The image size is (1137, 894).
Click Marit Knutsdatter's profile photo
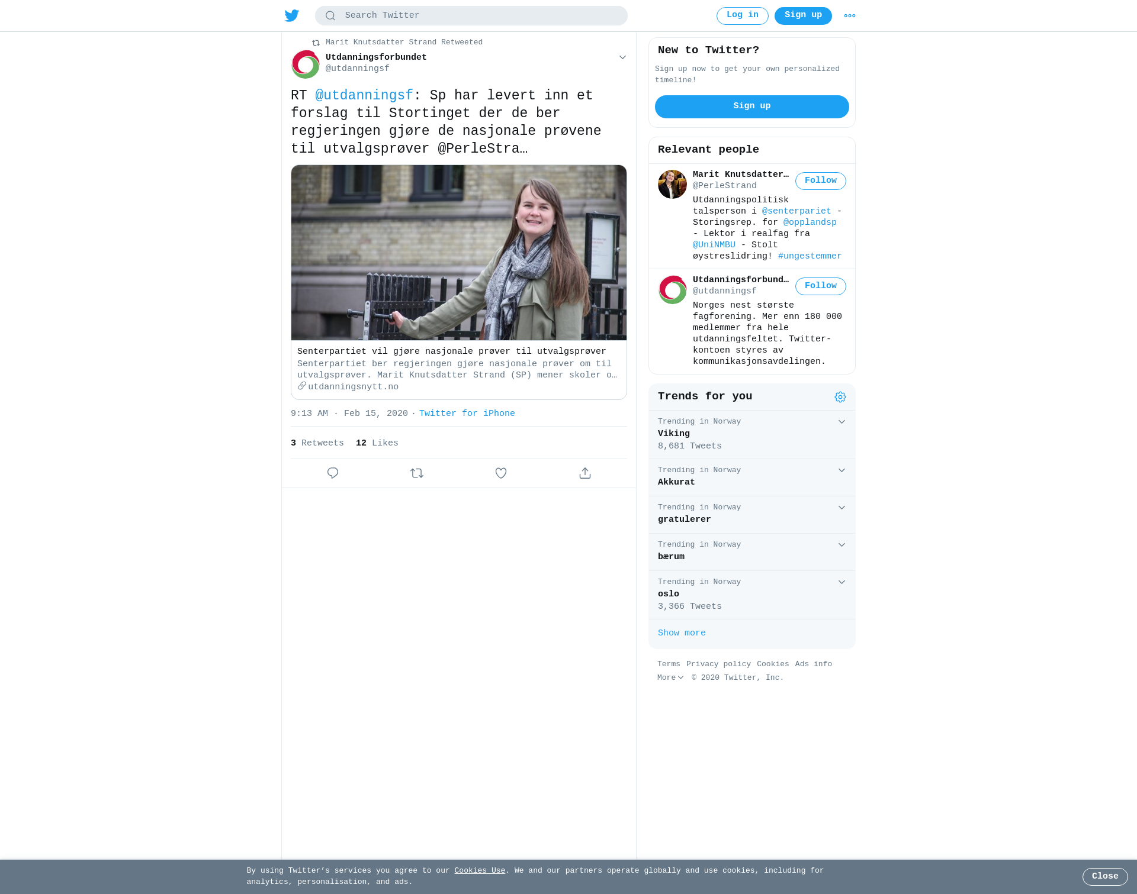pyautogui.click(x=672, y=184)
